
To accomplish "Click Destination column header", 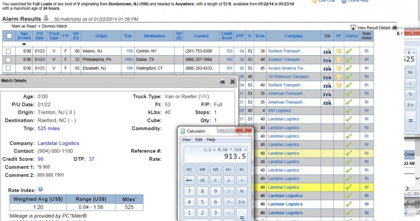I will [x=154, y=36].
